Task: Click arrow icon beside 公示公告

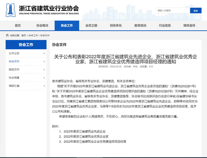Action: click(x=45, y=53)
